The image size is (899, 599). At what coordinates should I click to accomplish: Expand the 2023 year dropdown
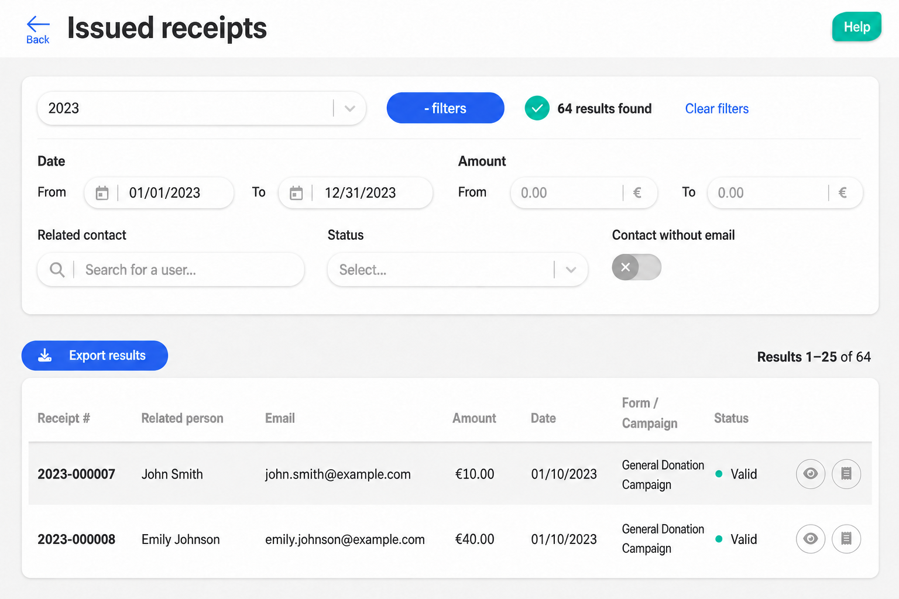(202, 108)
